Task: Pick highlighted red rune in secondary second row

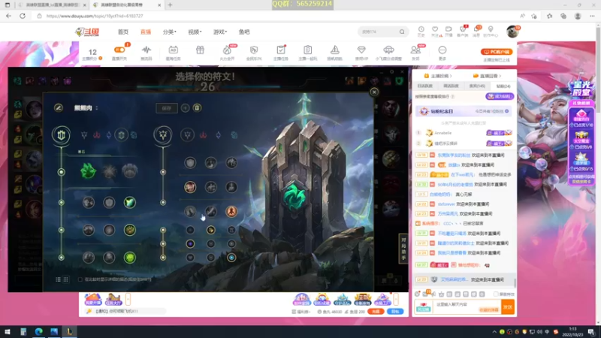Action: [190, 187]
